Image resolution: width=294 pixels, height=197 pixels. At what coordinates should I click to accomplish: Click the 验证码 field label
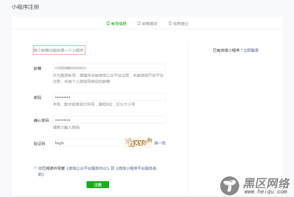[x=39, y=143]
